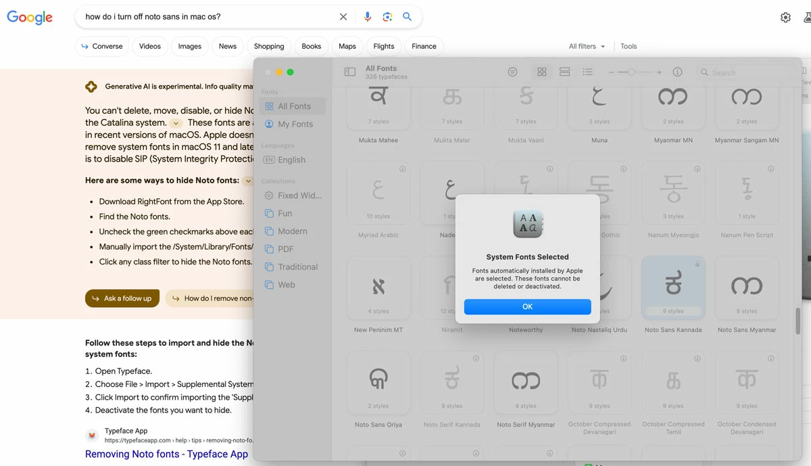Image resolution: width=811 pixels, height=466 pixels.
Task: Go to Google home via logo
Action: (x=30, y=18)
